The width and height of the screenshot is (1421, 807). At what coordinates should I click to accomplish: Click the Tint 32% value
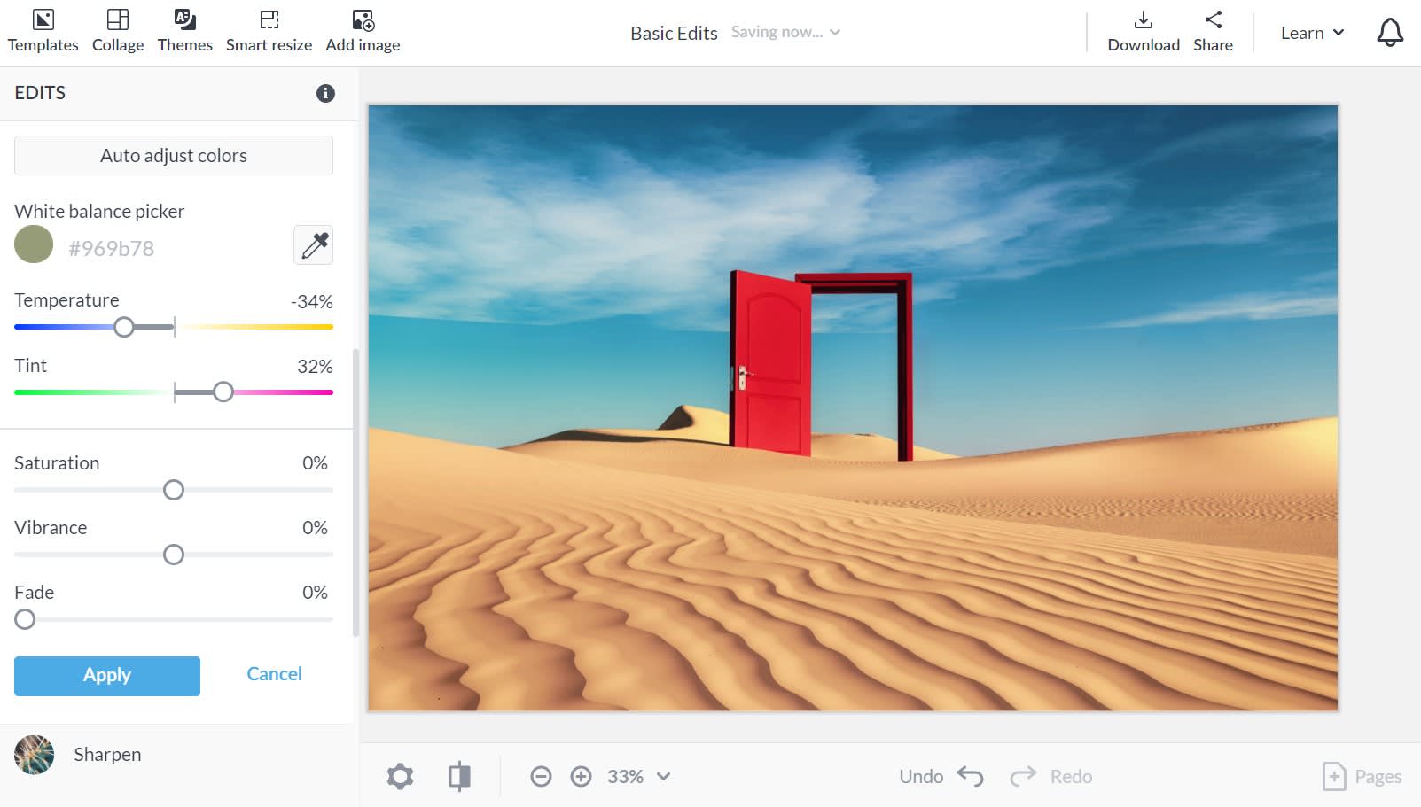click(x=315, y=367)
